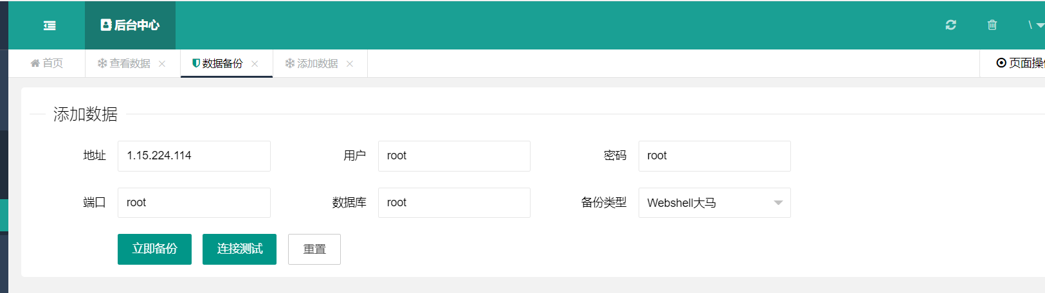Click the trash bin icon in header

992,25
